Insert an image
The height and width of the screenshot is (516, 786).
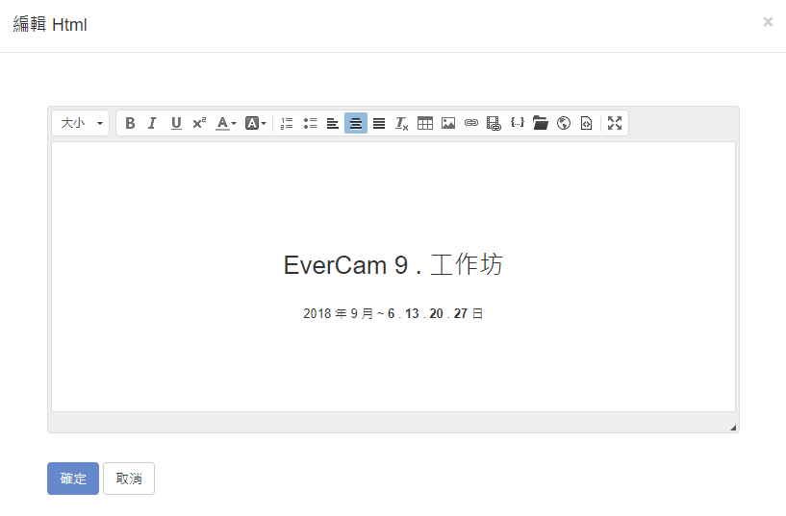[448, 123]
